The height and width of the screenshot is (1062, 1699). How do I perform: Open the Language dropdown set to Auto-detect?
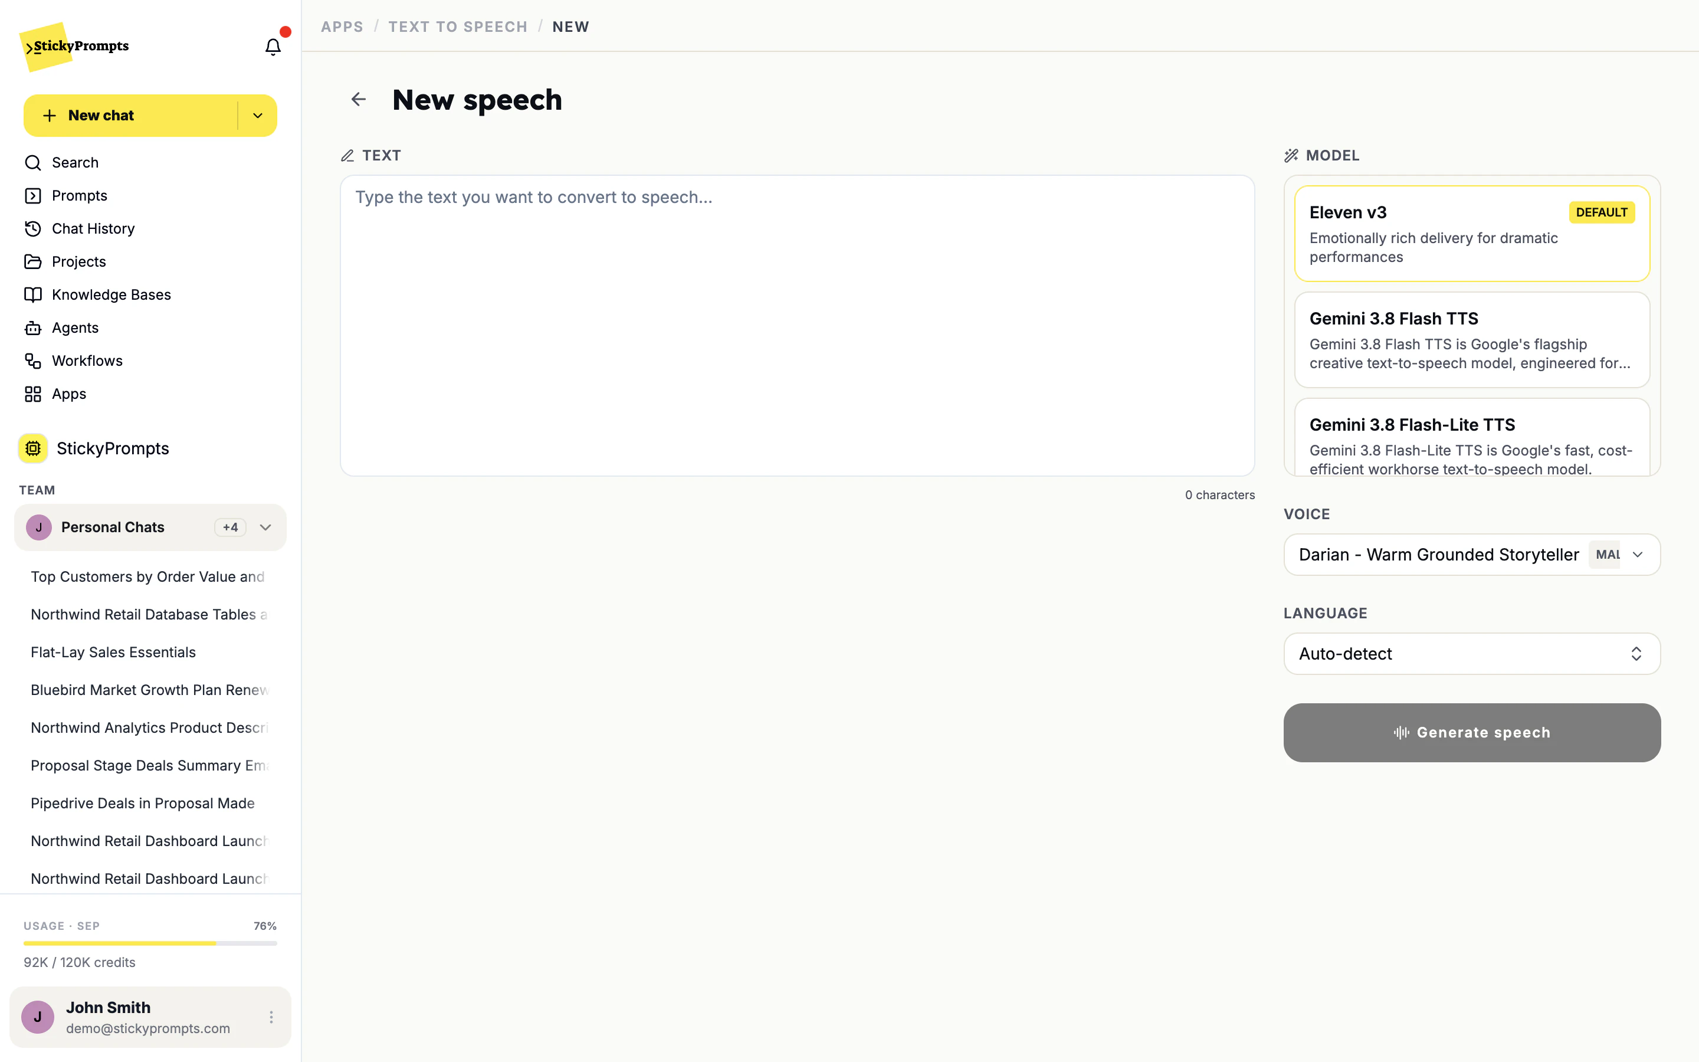[x=1471, y=654]
